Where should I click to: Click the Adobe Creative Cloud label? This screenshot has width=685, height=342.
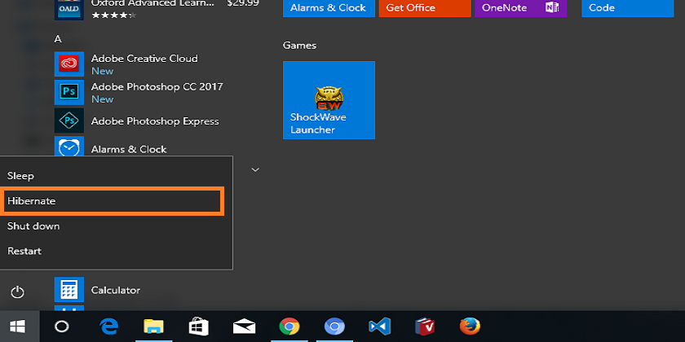pos(144,59)
